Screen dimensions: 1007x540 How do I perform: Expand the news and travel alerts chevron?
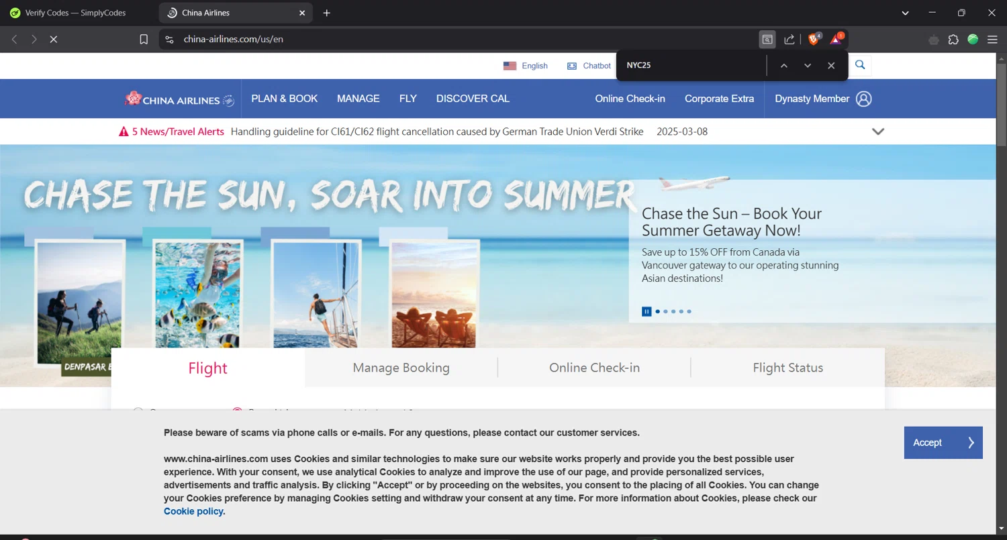coord(878,131)
